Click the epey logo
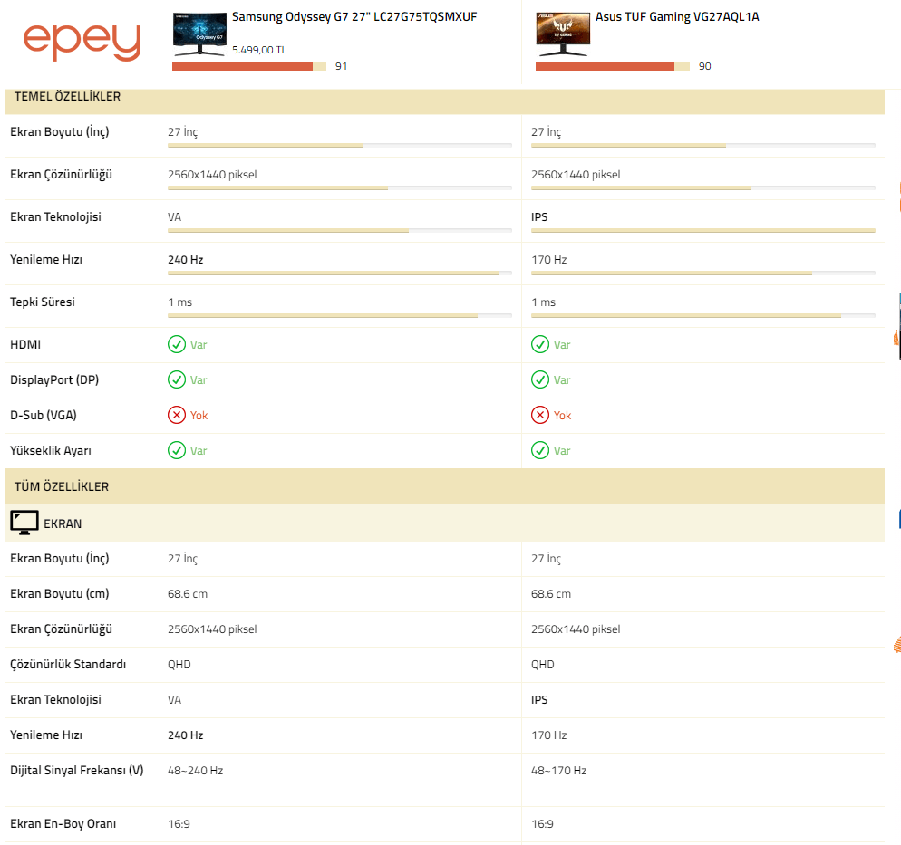Image resolution: width=901 pixels, height=845 pixels. pos(82,43)
